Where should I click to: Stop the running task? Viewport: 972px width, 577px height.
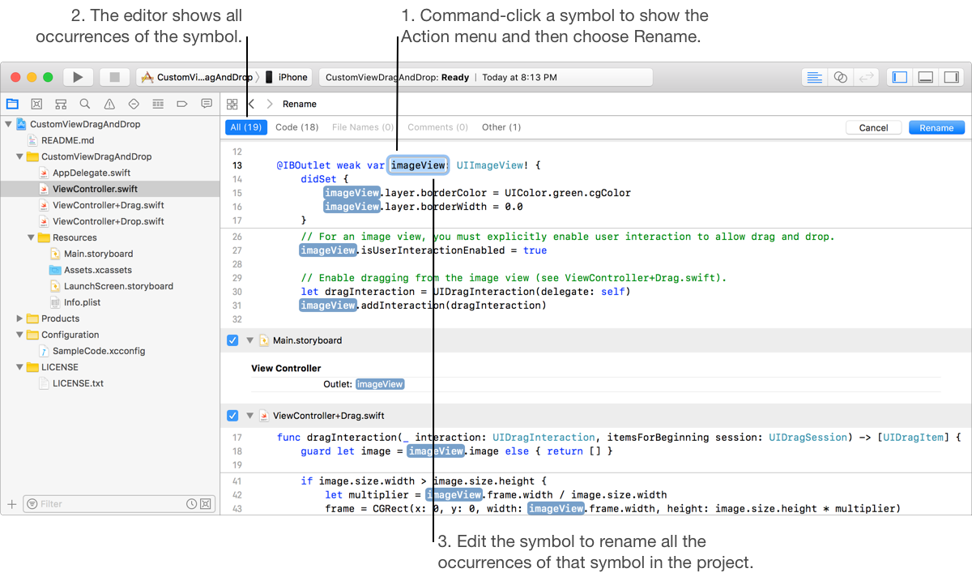115,77
